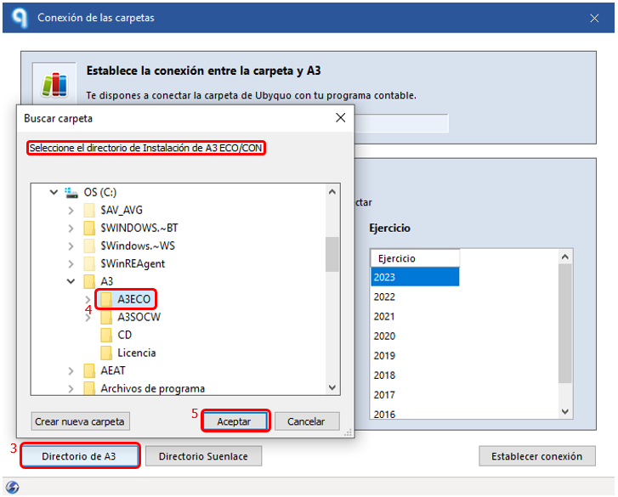Click the A3SOCW folder icon
The height and width of the screenshot is (497, 618).
tap(106, 317)
